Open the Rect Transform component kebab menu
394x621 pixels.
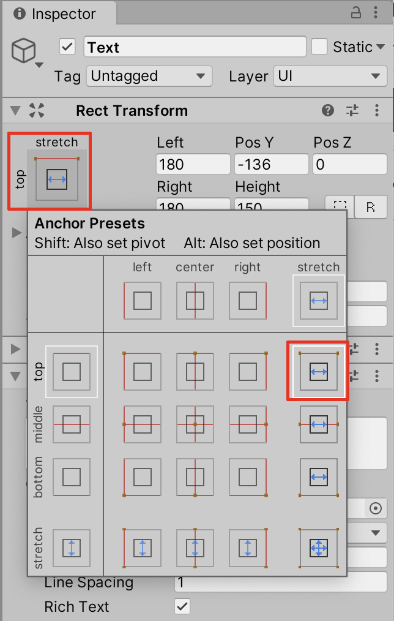[376, 110]
